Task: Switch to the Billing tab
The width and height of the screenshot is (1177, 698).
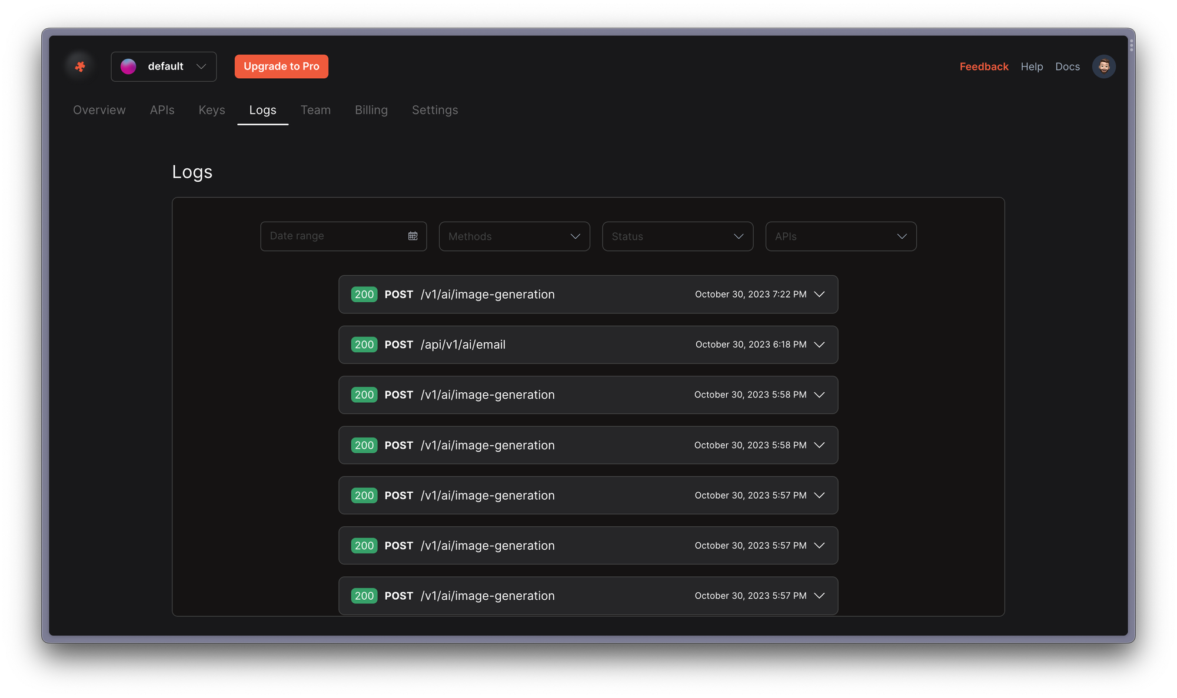Action: point(371,110)
